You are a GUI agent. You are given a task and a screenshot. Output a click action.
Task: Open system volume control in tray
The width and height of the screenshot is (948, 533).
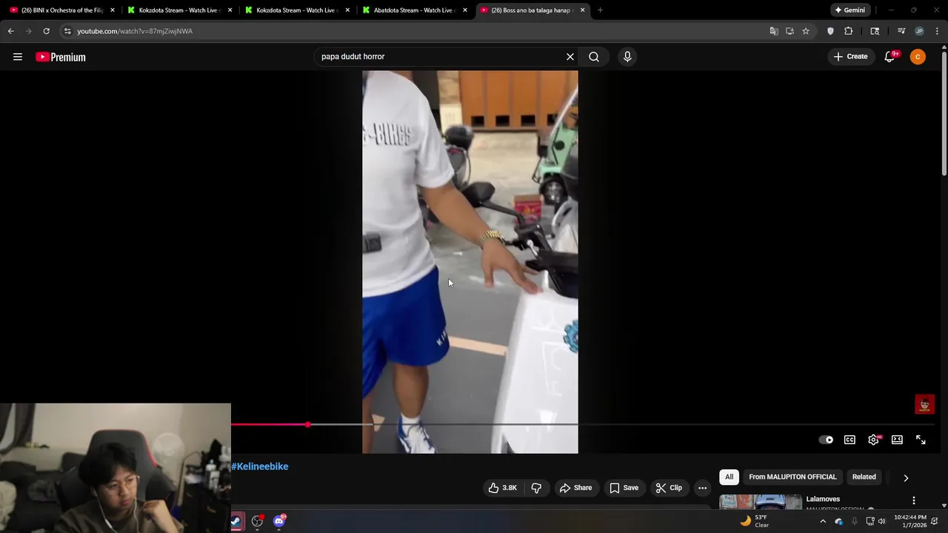pos(881,521)
